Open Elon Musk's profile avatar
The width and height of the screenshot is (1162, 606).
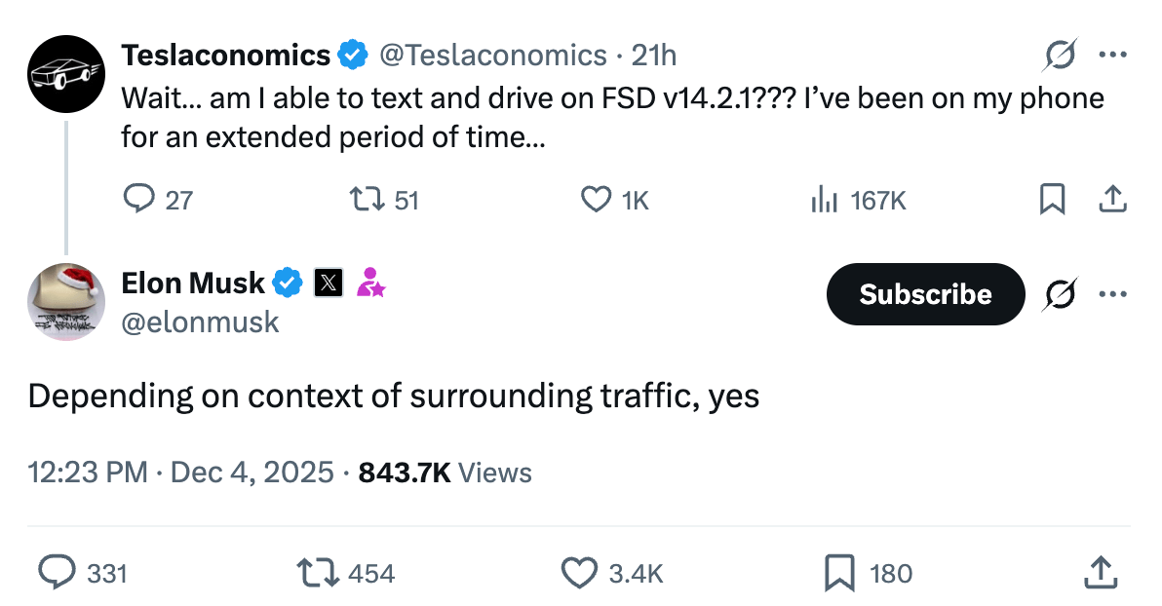pyautogui.click(x=66, y=302)
